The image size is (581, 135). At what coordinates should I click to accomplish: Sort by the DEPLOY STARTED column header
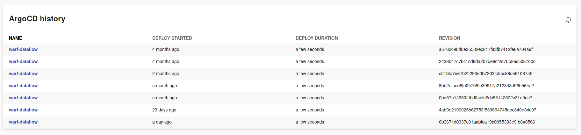pyautogui.click(x=172, y=38)
